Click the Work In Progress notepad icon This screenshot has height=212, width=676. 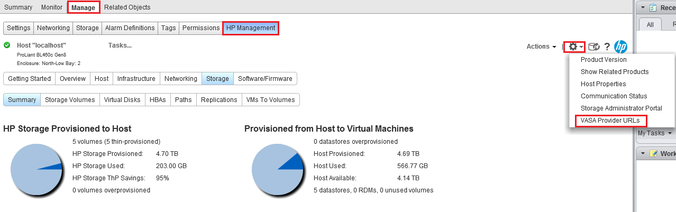click(653, 153)
